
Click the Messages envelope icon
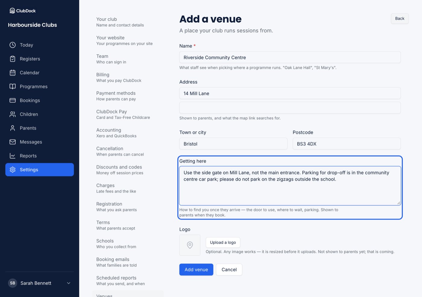pyautogui.click(x=13, y=142)
